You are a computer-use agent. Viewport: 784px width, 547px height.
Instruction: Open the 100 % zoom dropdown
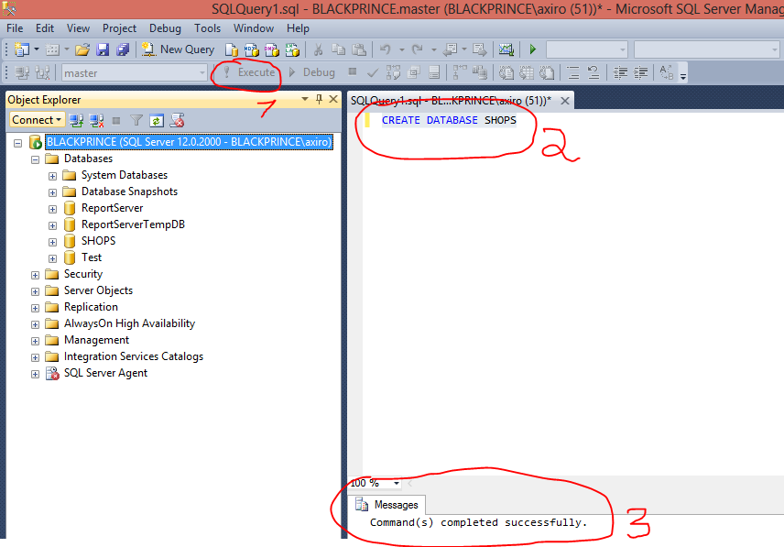point(397,483)
